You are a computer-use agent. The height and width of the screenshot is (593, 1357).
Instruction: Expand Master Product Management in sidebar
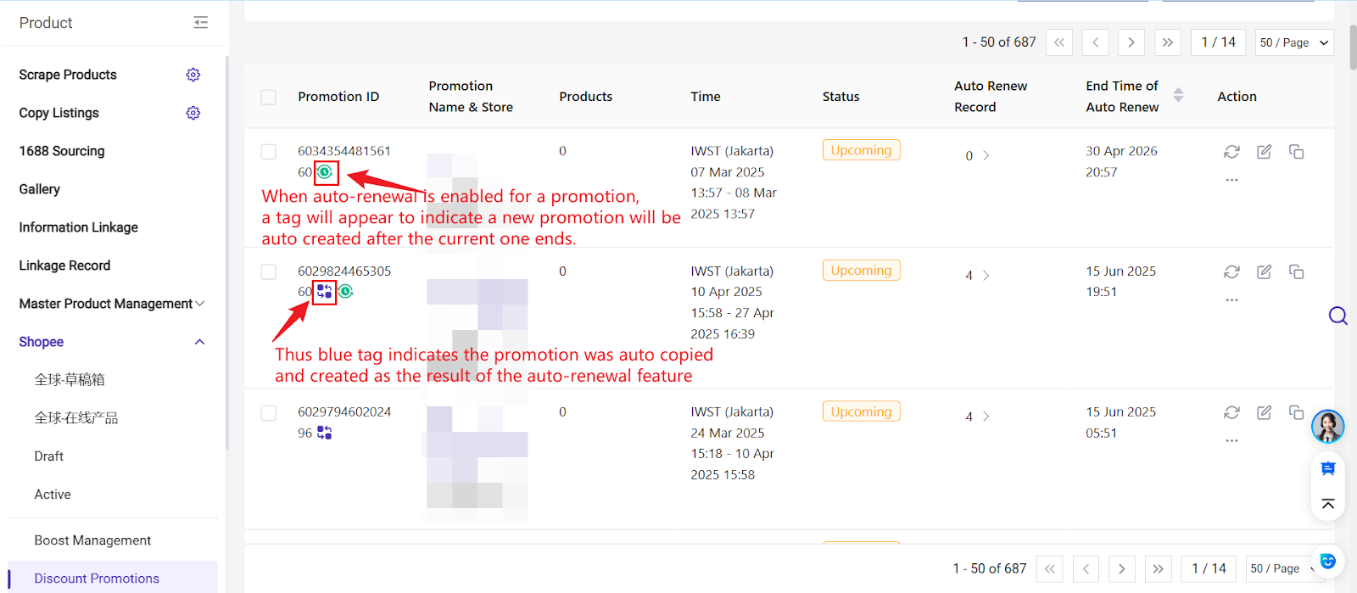109,303
